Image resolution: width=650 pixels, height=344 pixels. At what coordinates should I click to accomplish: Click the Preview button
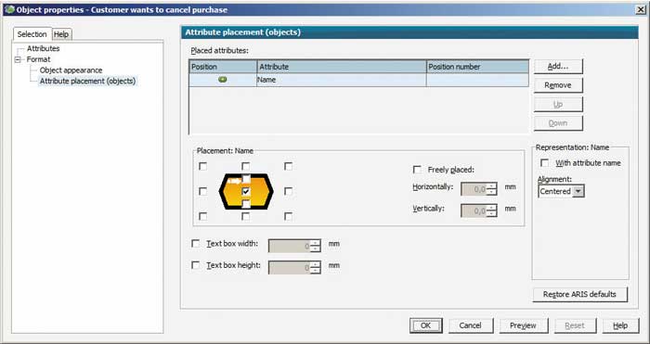(523, 325)
